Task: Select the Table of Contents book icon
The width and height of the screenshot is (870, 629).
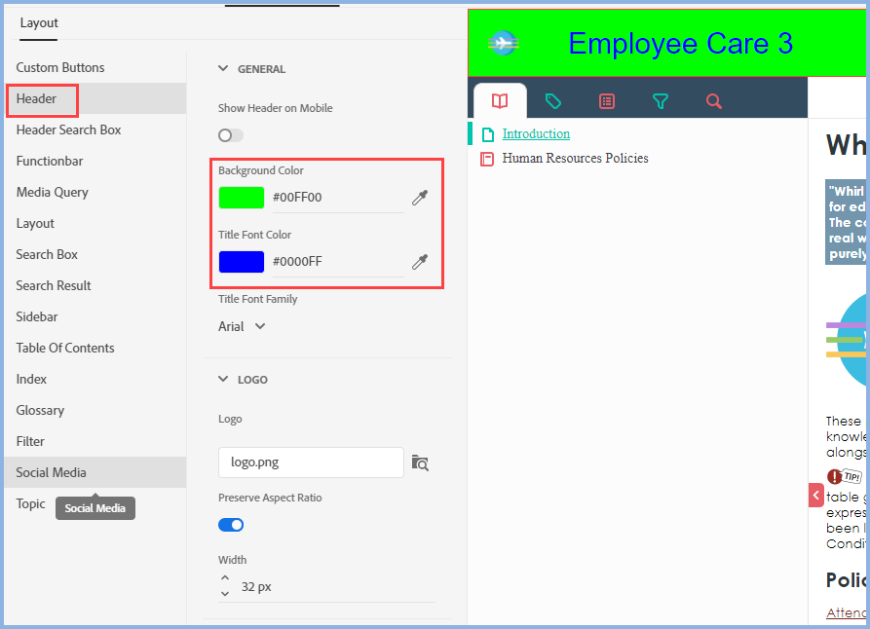Action: [500, 100]
